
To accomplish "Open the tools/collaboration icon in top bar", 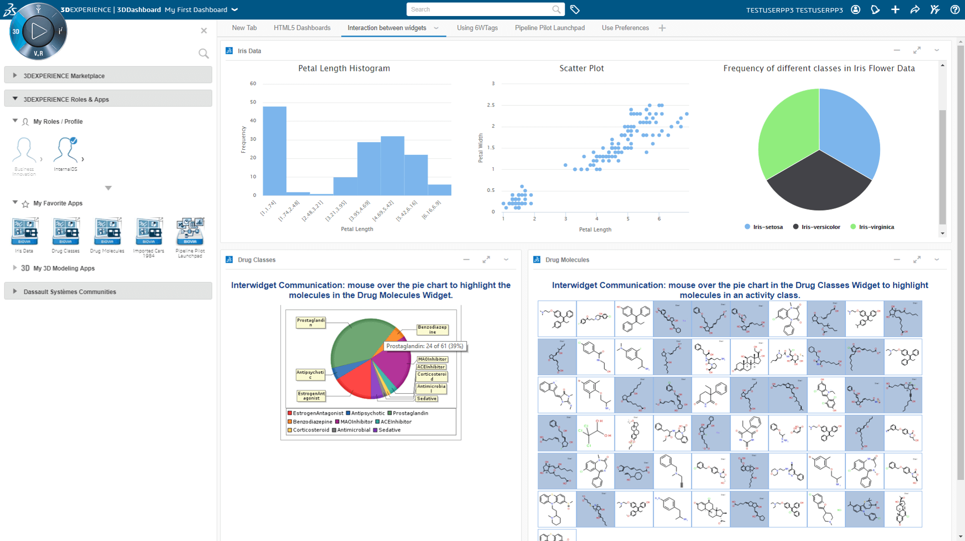I will pyautogui.click(x=935, y=10).
